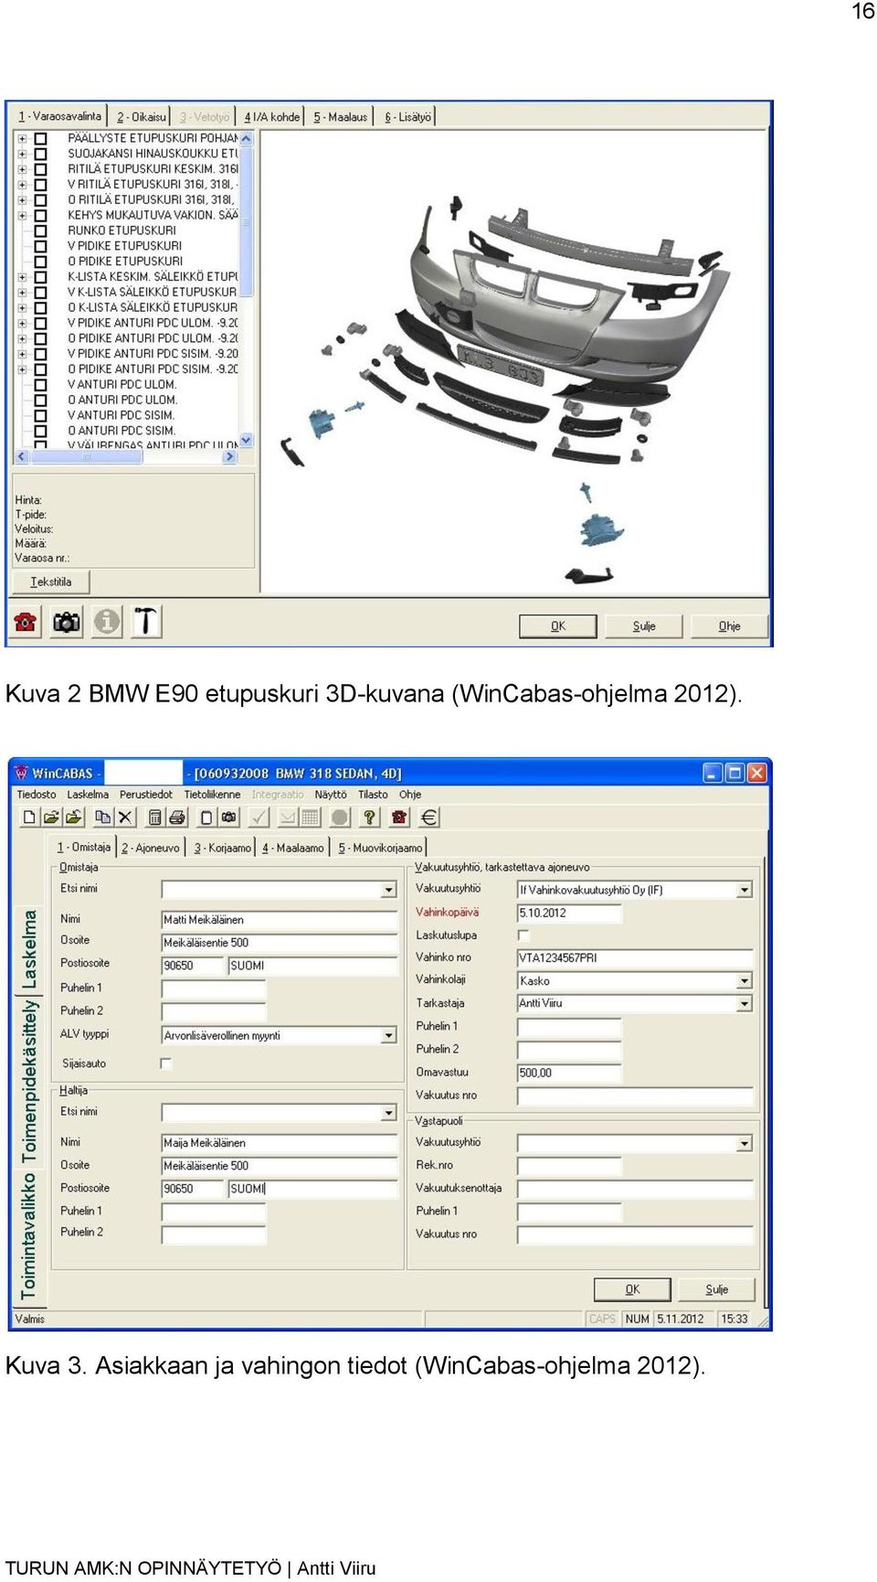This screenshot has height=1582, width=877.
Task: Open the If Vahinkovakuutusyhtiö insurer dropdown
Action: (x=745, y=890)
